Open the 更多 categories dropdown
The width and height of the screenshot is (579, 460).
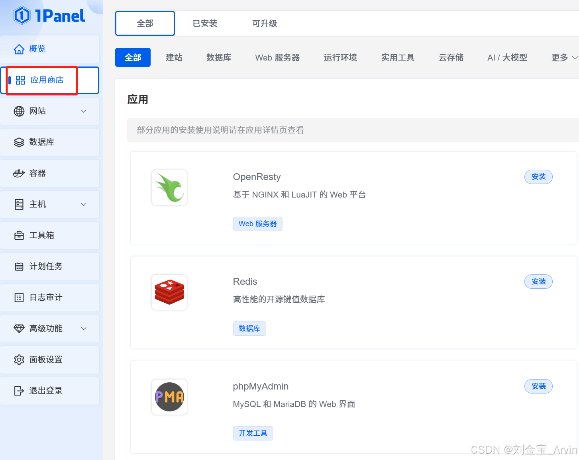pos(564,57)
